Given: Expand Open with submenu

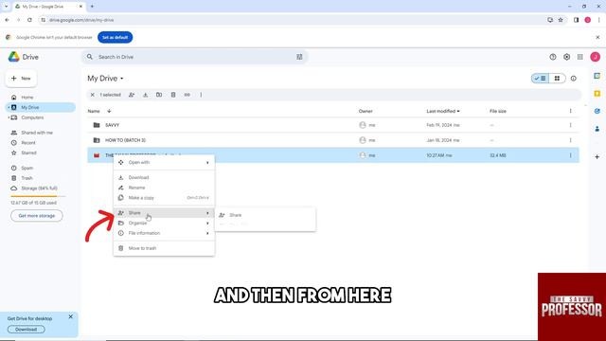Looking at the screenshot, I should [164, 162].
